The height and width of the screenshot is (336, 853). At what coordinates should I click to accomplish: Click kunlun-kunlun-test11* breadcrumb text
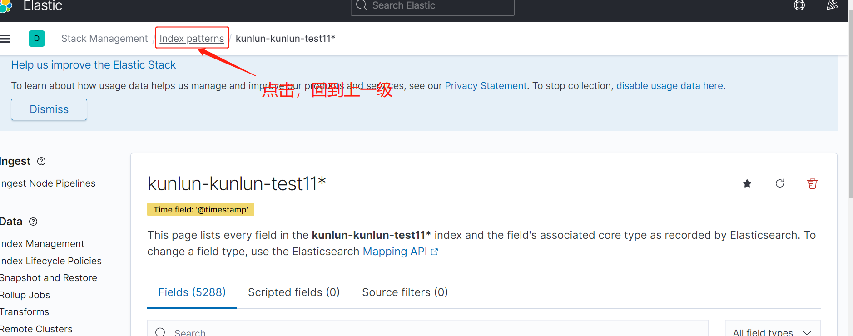pos(285,39)
